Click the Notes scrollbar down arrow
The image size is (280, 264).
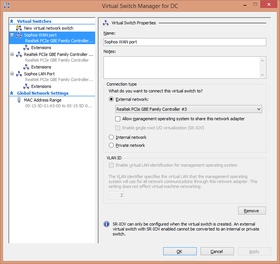tap(262, 75)
